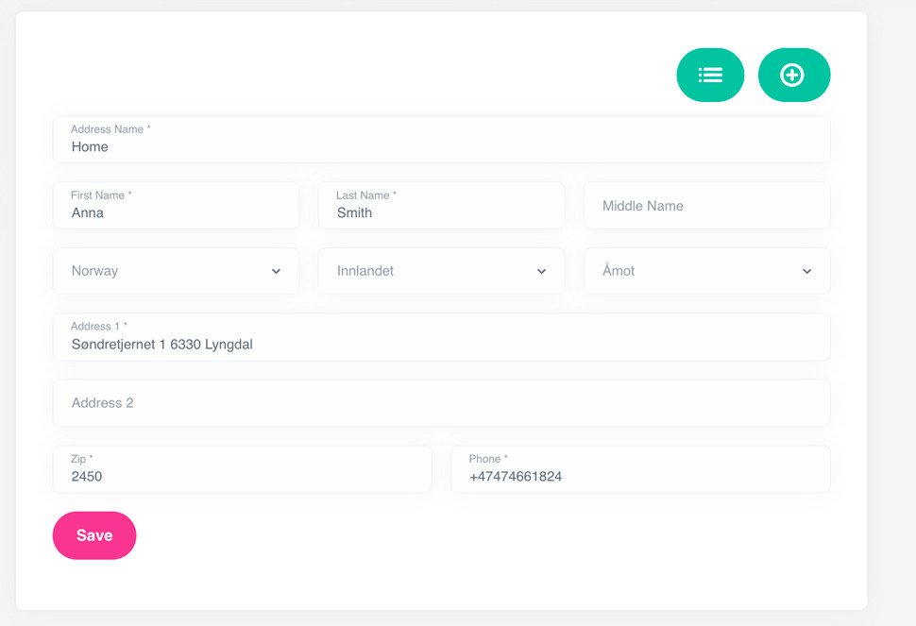Click the plus symbol in green circle
The height and width of the screenshot is (626, 916).
(x=794, y=75)
